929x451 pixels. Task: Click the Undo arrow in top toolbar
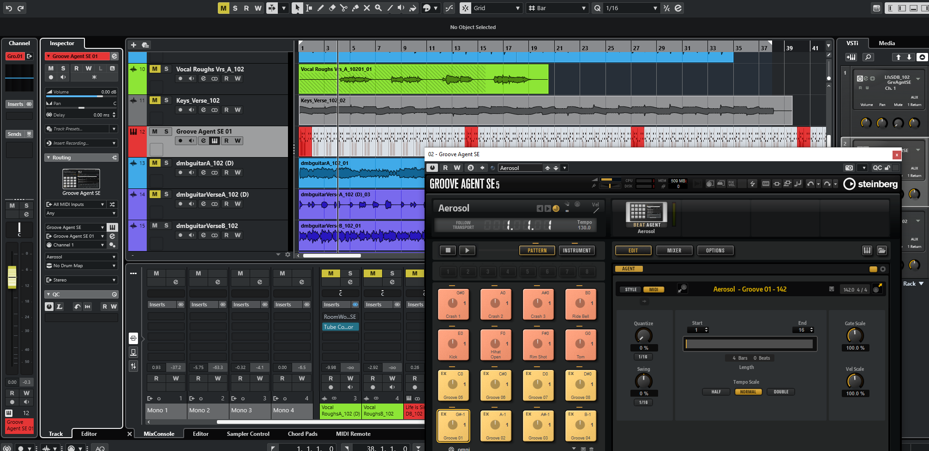[9, 8]
